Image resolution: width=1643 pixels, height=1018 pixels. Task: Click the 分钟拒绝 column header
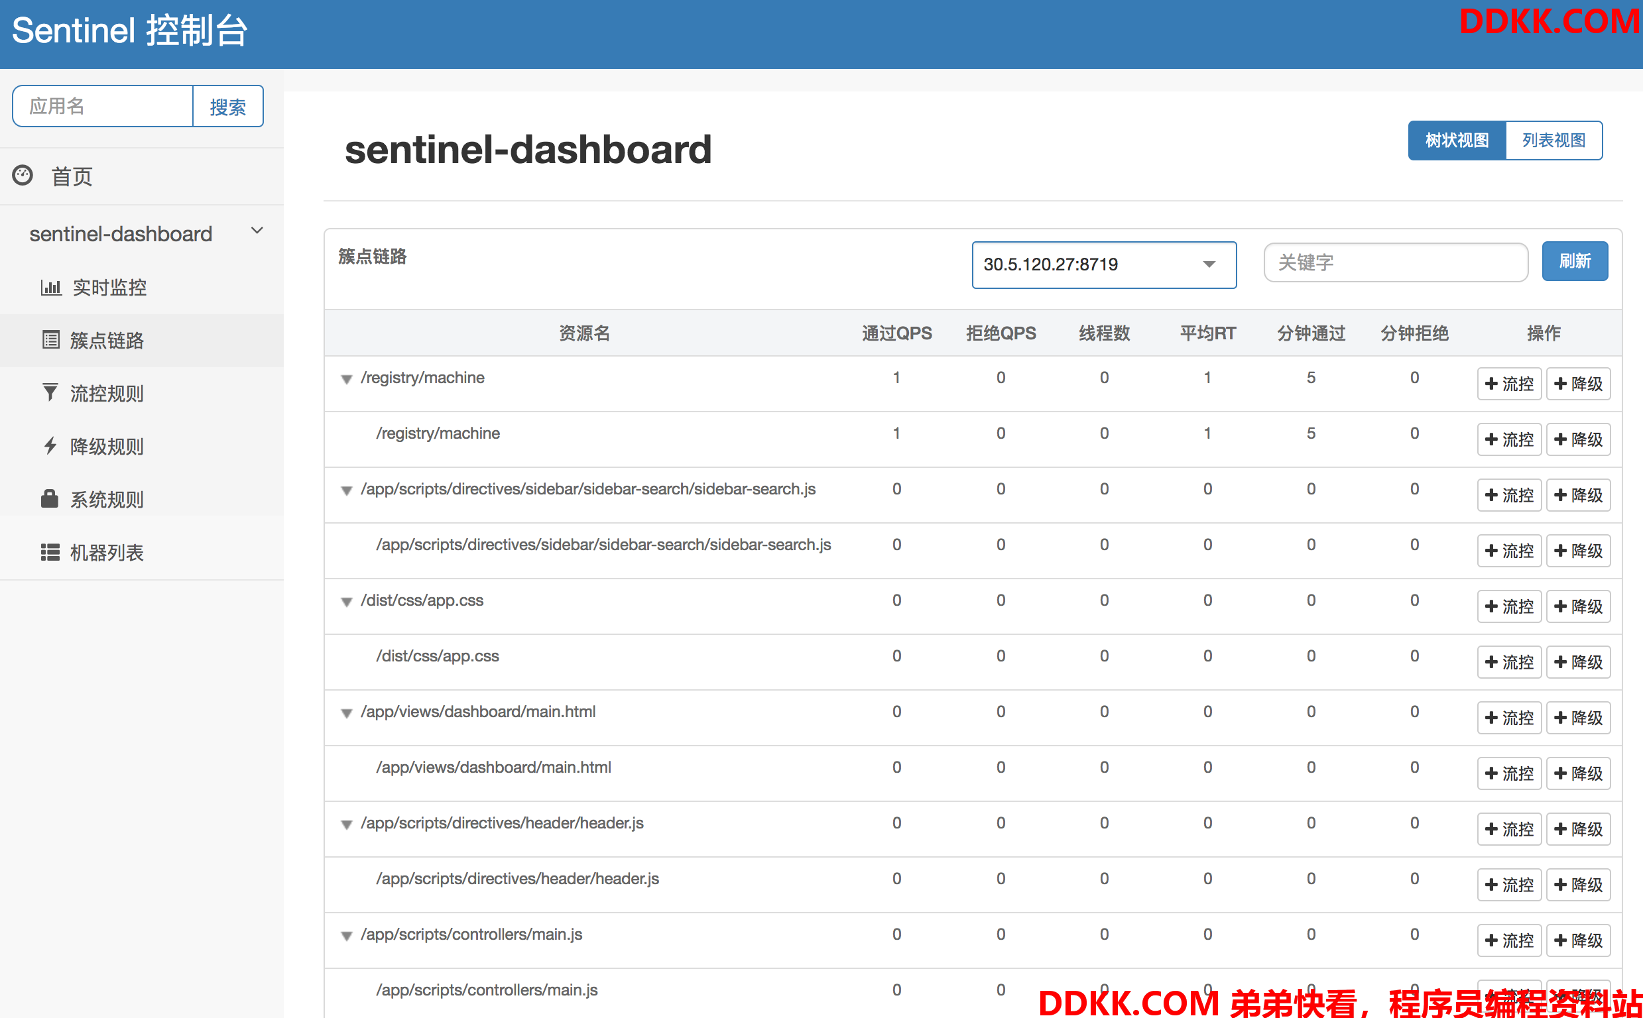point(1414,333)
